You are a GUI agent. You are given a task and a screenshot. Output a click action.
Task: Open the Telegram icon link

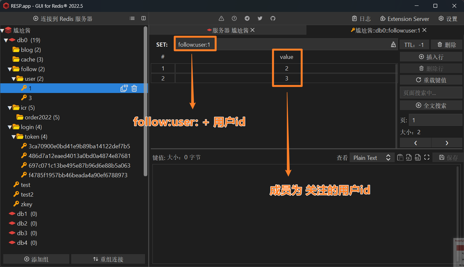pos(247,18)
